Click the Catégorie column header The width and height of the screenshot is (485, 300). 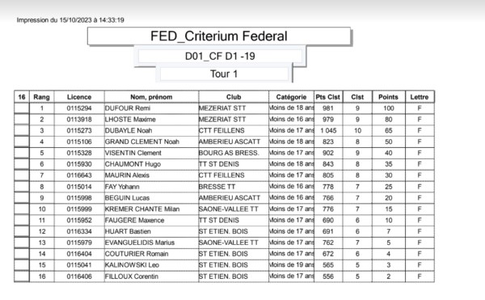tap(291, 97)
